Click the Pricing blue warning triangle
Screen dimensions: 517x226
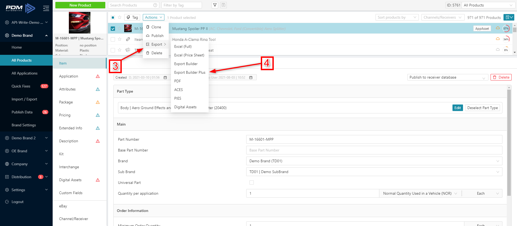[98, 115]
